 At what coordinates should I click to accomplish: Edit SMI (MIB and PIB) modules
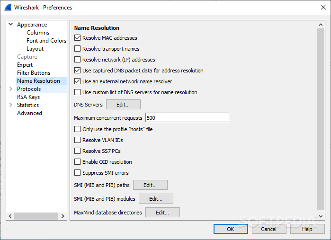coord(156,199)
